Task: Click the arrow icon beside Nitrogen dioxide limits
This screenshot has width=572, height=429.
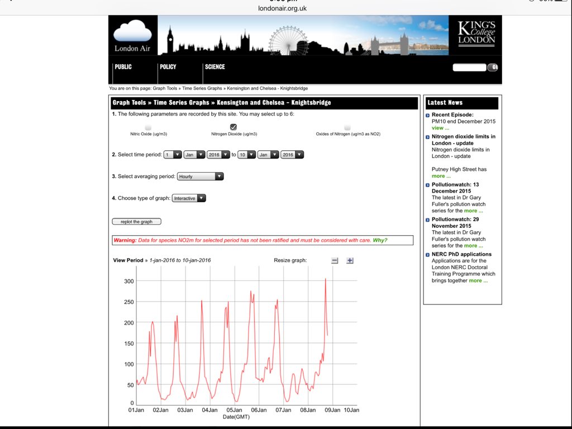Action: pos(427,137)
